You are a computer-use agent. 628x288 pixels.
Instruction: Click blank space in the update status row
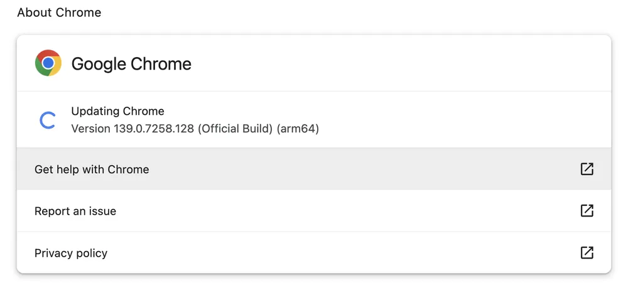coord(460,120)
